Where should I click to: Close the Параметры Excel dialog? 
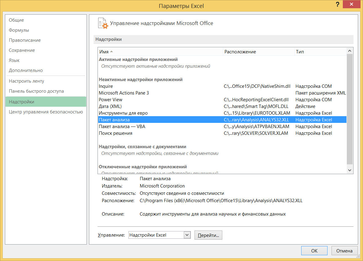point(351,4)
